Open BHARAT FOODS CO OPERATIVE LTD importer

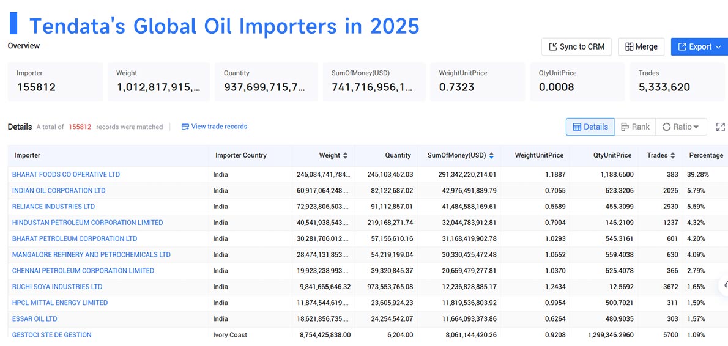pos(66,174)
